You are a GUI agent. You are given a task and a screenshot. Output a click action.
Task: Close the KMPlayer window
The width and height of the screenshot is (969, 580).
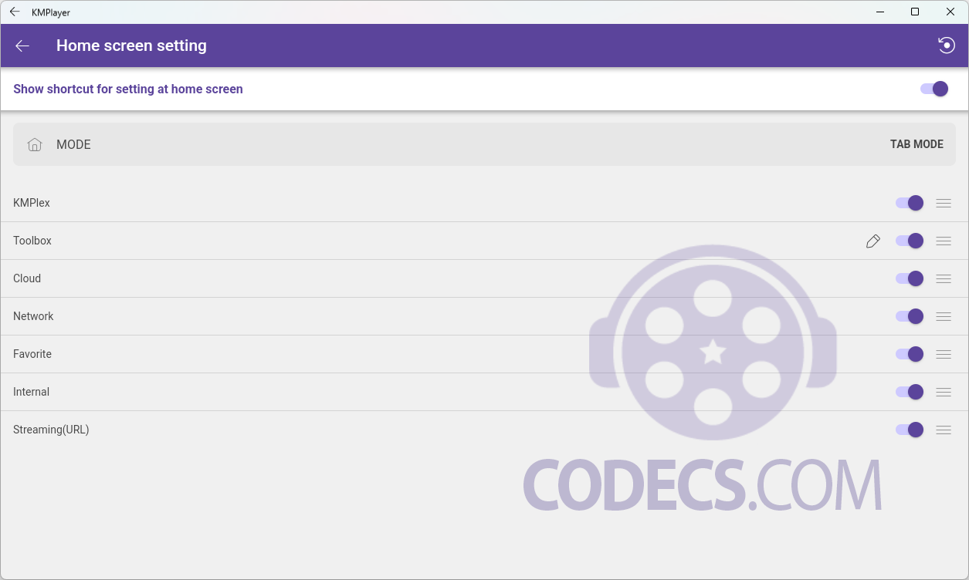pos(950,12)
